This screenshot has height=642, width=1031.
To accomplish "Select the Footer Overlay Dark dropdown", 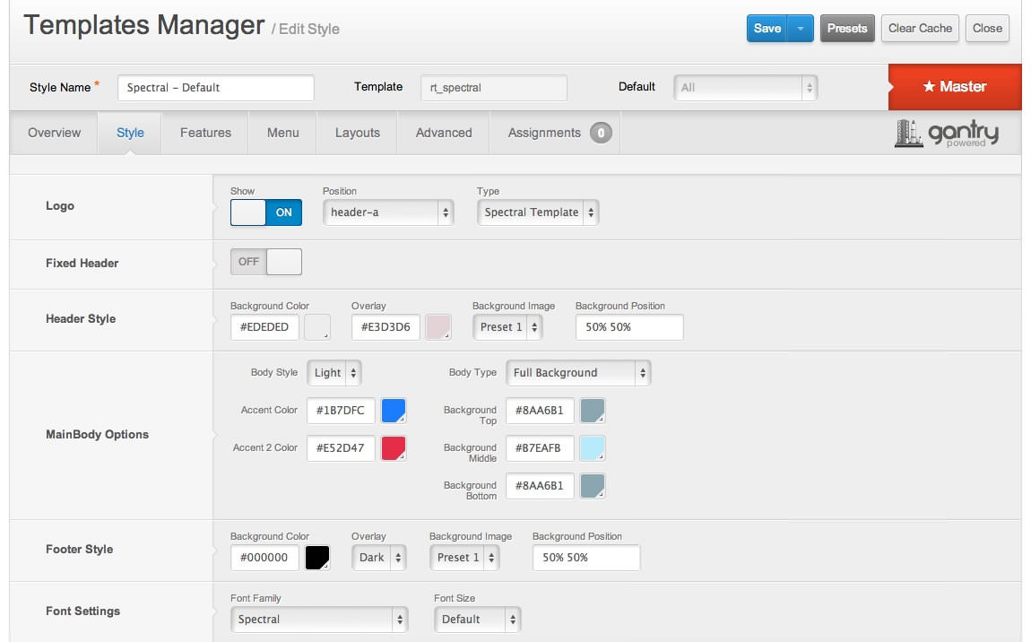I will [379, 558].
